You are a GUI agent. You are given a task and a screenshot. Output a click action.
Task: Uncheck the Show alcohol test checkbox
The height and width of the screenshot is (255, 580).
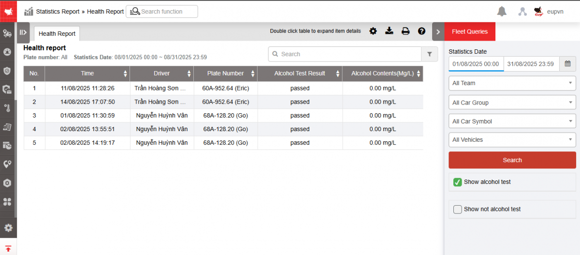pos(457,182)
